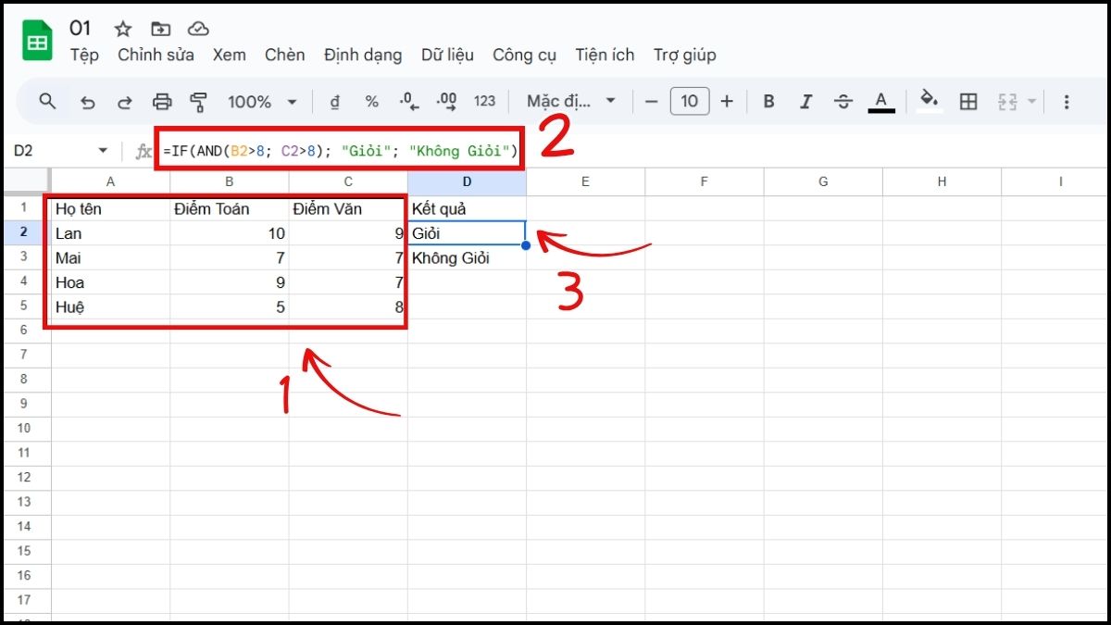Select column A header

click(x=110, y=182)
